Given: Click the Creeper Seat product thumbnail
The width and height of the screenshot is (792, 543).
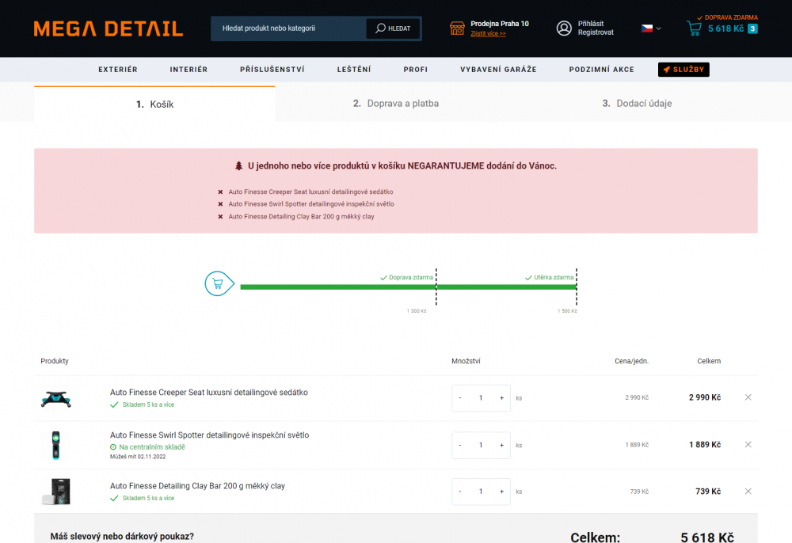Looking at the screenshot, I should [56, 399].
